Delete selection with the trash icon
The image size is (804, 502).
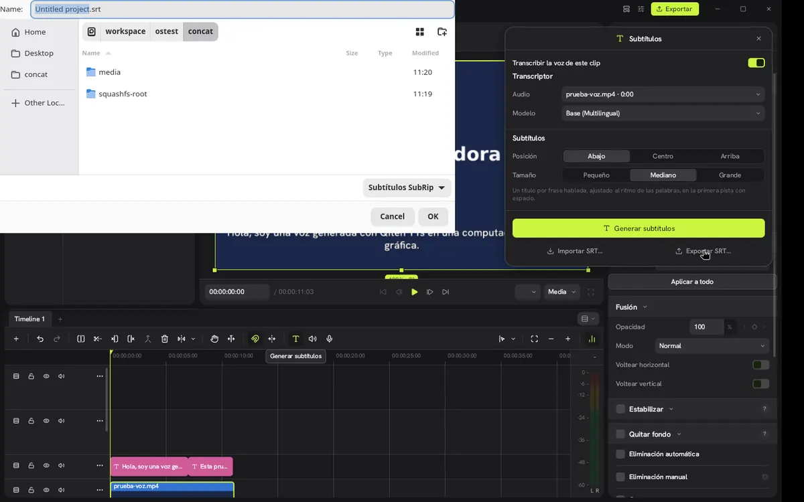click(164, 339)
